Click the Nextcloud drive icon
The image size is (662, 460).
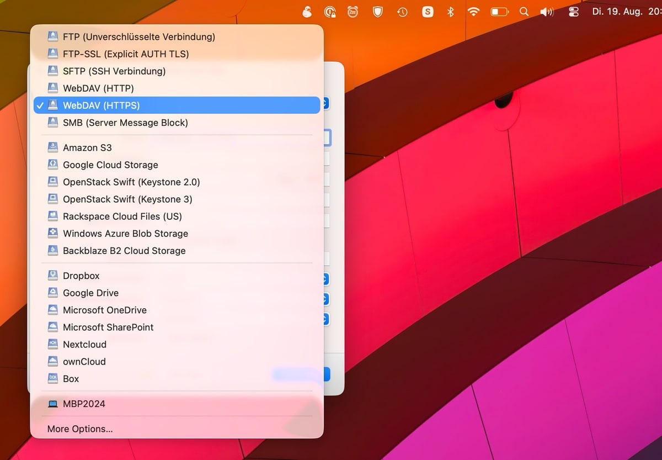click(x=52, y=344)
